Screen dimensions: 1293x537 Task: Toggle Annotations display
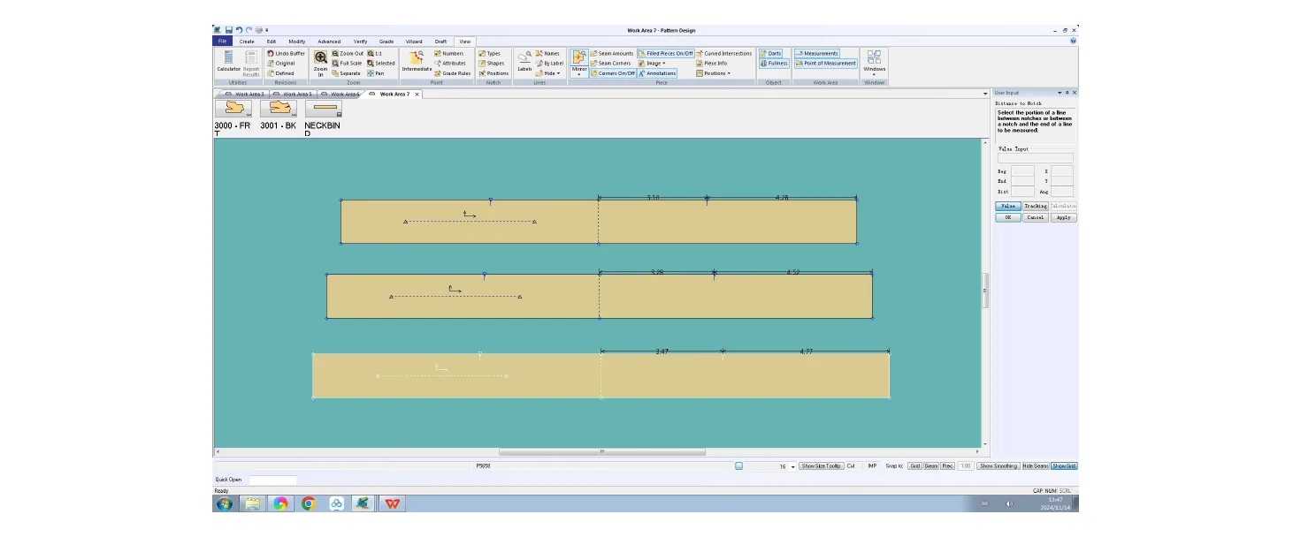[657, 73]
